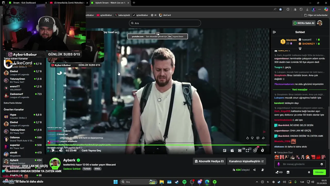The image size is (330, 186).
Task: Mute the stream volume
Action: [x=61, y=150]
